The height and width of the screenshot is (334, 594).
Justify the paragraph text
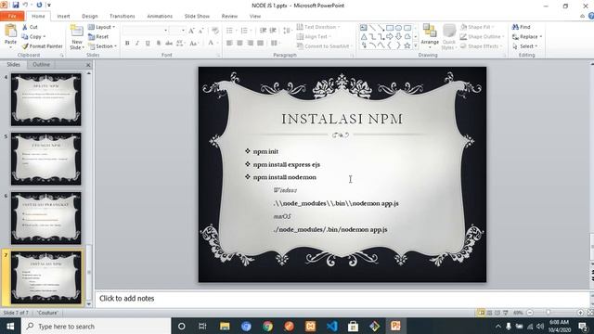[260, 44]
